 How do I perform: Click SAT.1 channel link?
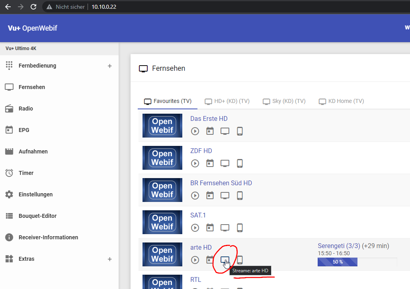tap(198, 215)
